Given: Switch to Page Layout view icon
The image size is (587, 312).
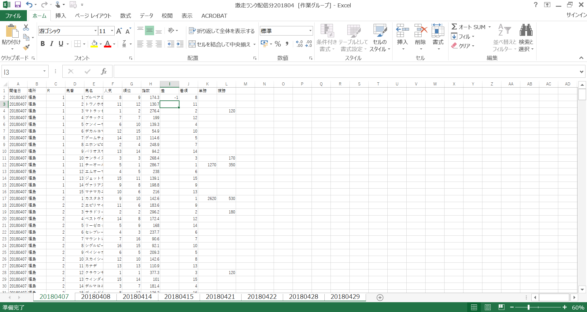Looking at the screenshot, I should pyautogui.click(x=488, y=307).
